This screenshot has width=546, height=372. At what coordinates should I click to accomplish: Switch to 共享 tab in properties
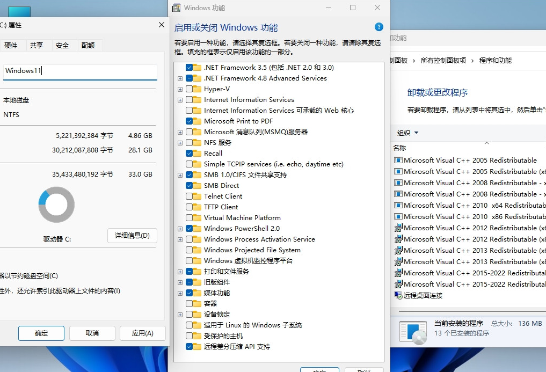37,45
